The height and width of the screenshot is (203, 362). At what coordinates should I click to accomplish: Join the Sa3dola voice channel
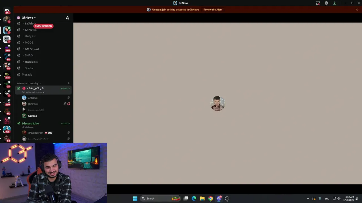44,23
